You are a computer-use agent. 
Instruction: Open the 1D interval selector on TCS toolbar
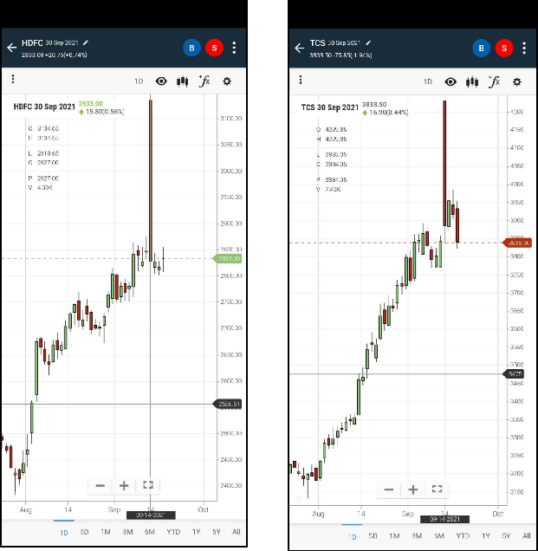427,81
